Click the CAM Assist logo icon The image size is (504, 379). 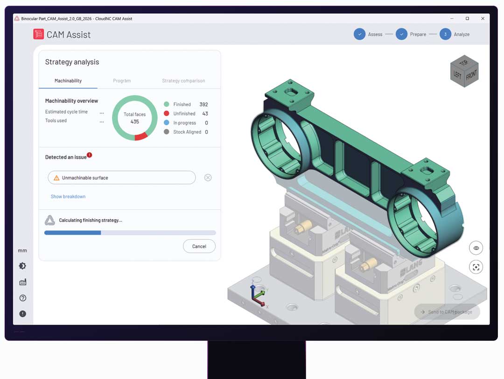click(x=38, y=34)
